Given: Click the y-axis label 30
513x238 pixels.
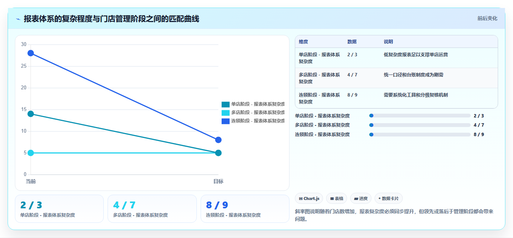Looking at the screenshot, I should point(24,44).
